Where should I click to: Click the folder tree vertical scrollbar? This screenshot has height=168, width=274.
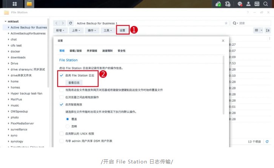point(48,52)
